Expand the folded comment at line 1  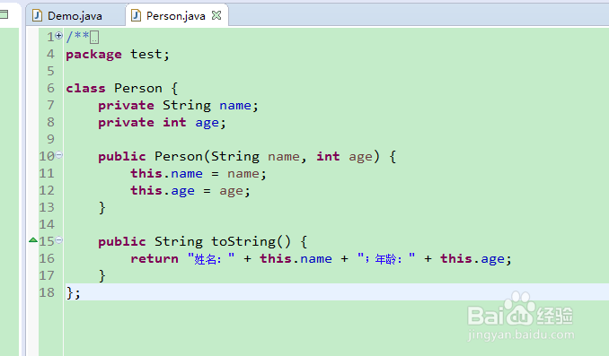(58, 35)
